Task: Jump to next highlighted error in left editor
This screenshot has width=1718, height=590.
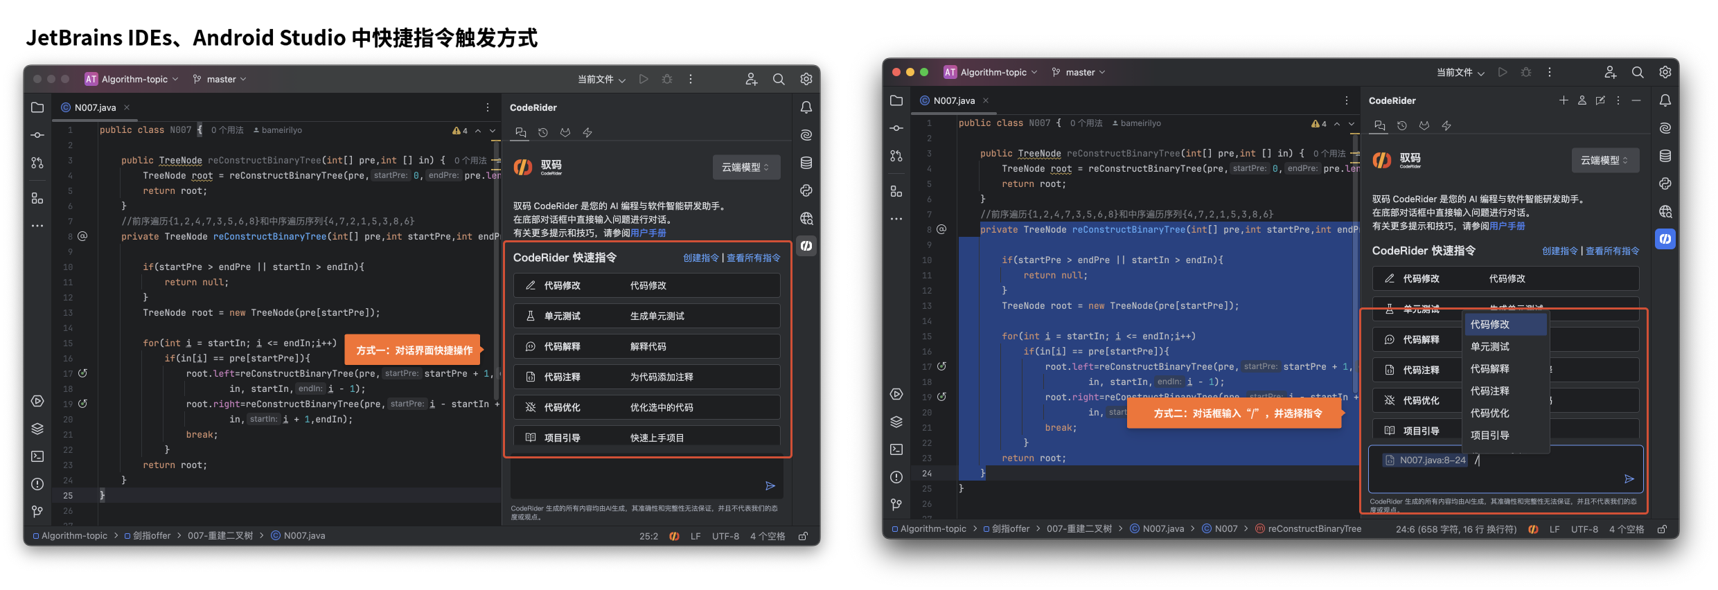Action: pyautogui.click(x=493, y=130)
